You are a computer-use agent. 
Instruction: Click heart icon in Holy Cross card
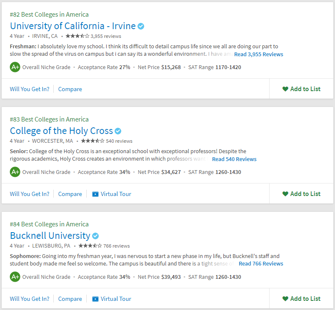click(x=285, y=194)
